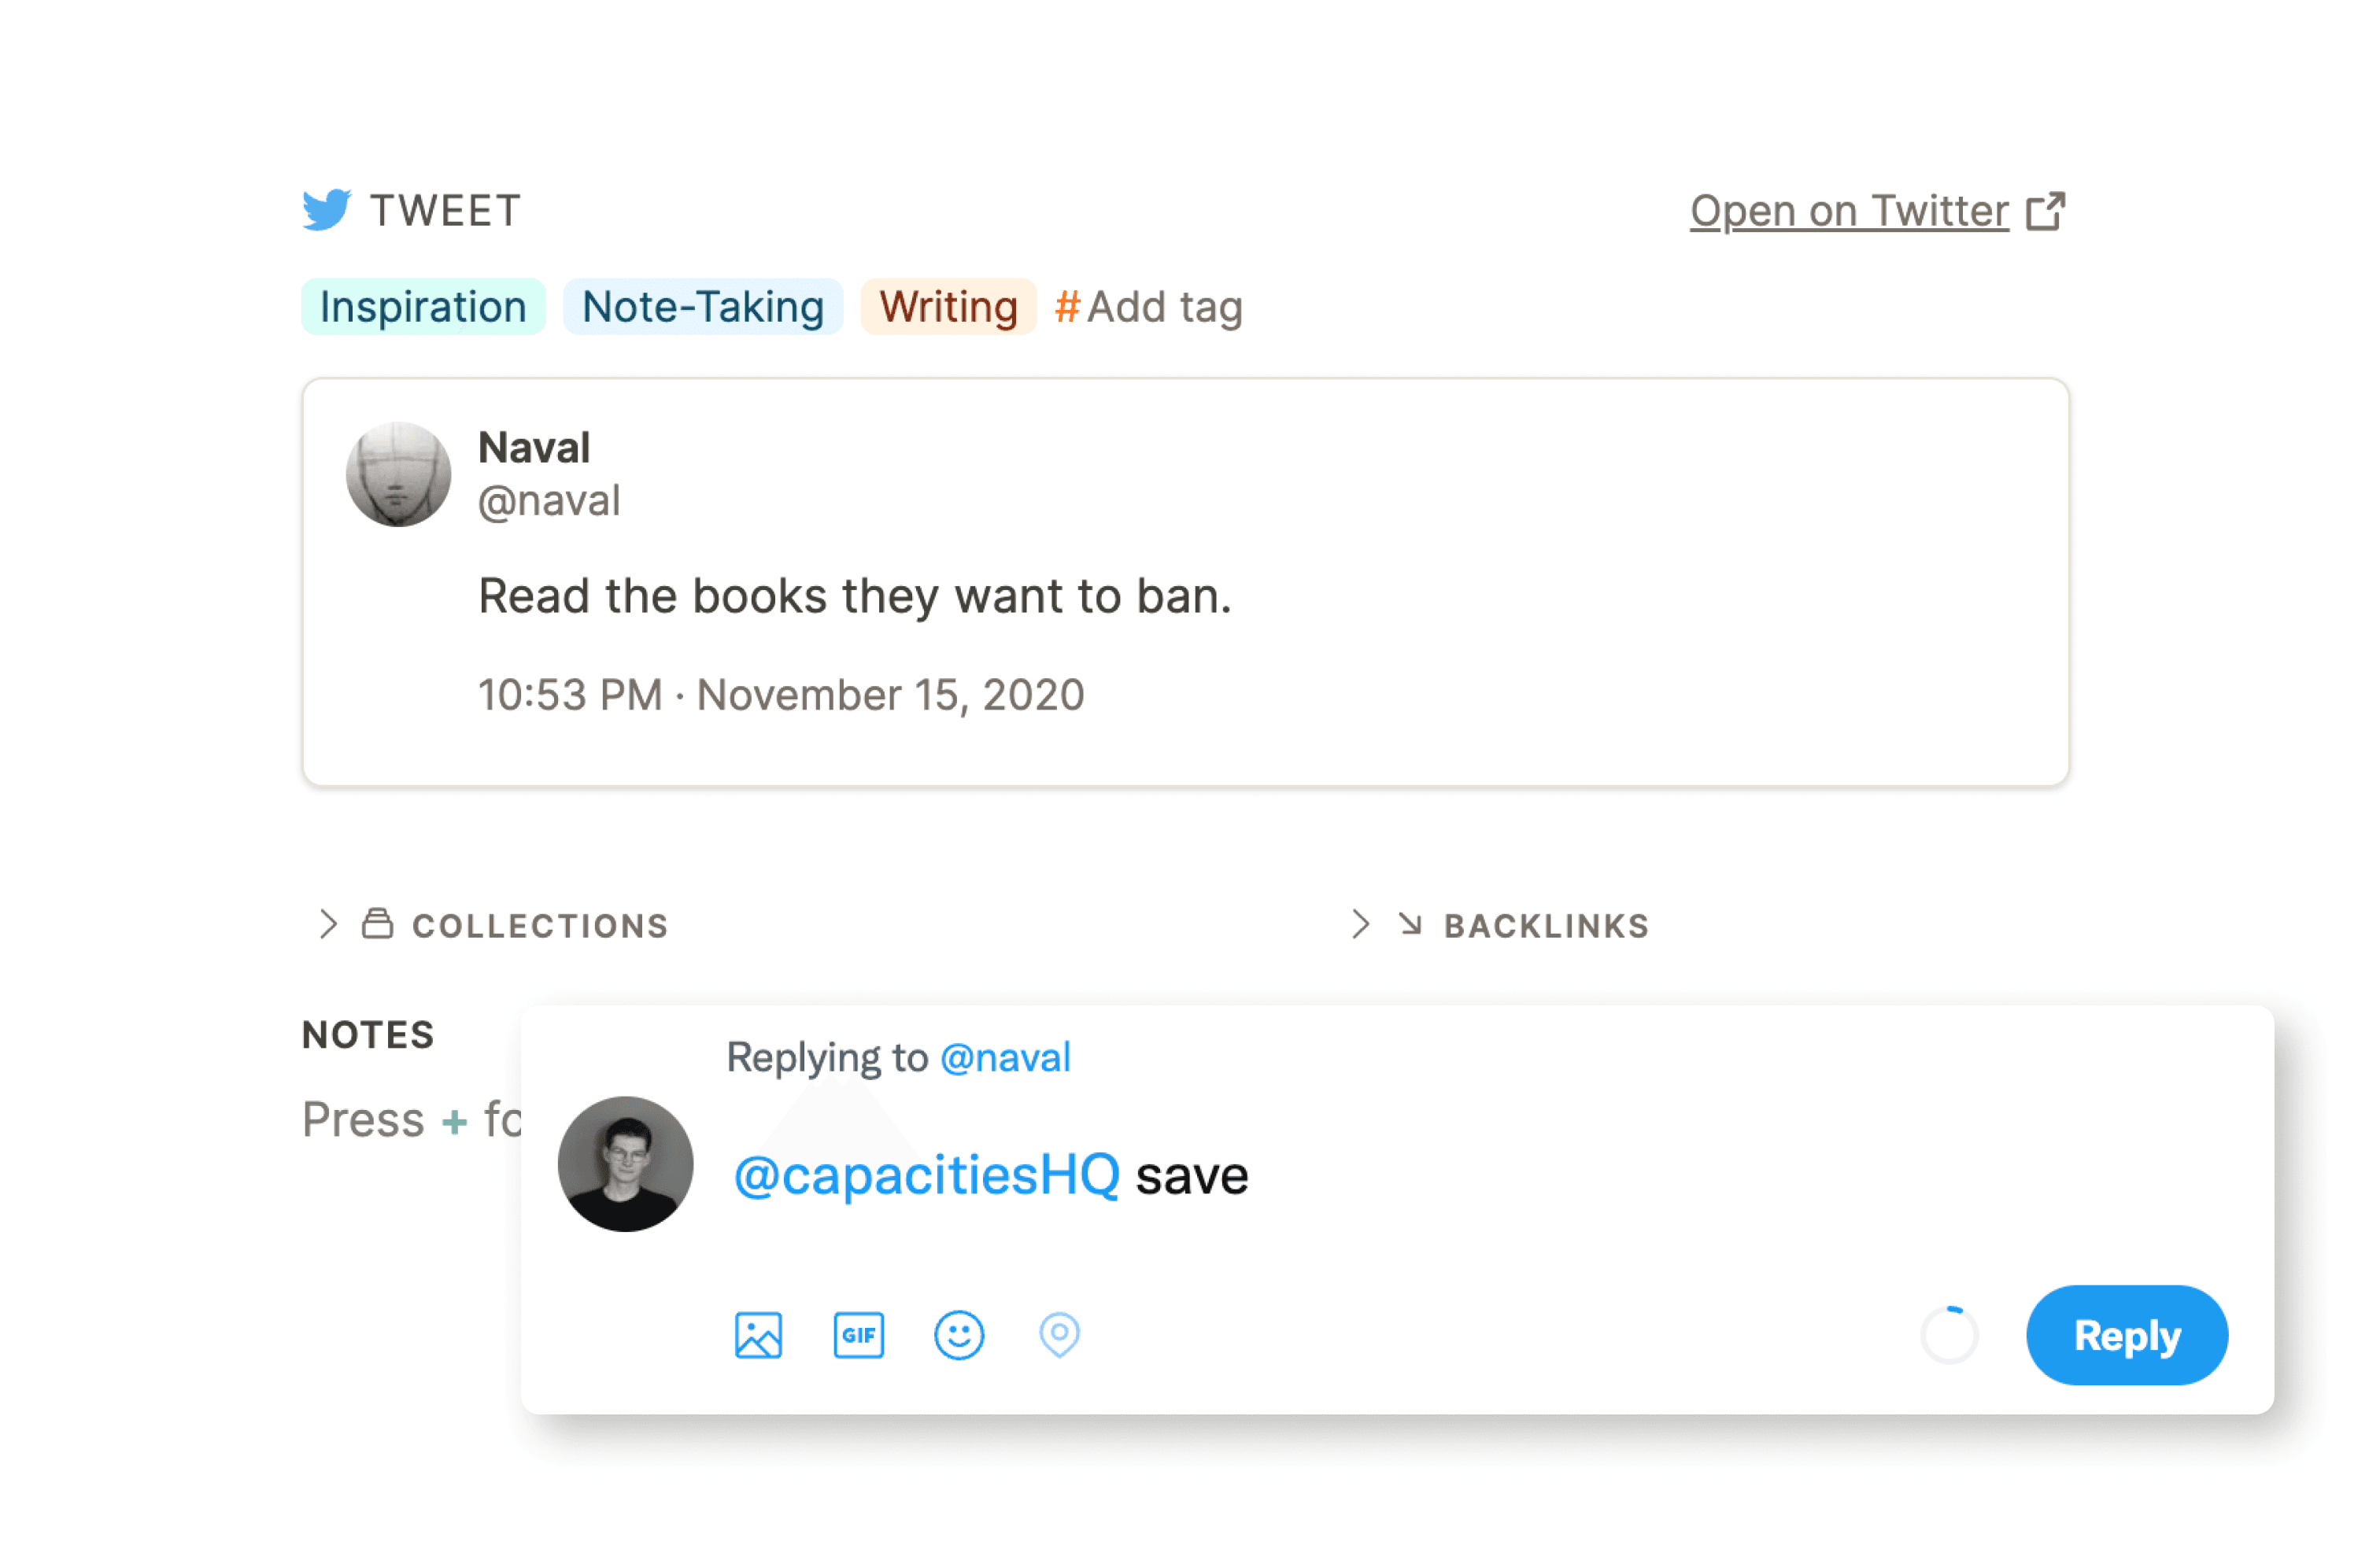Expand the Backlinks section
2380x1545 pixels.
coord(1360,924)
